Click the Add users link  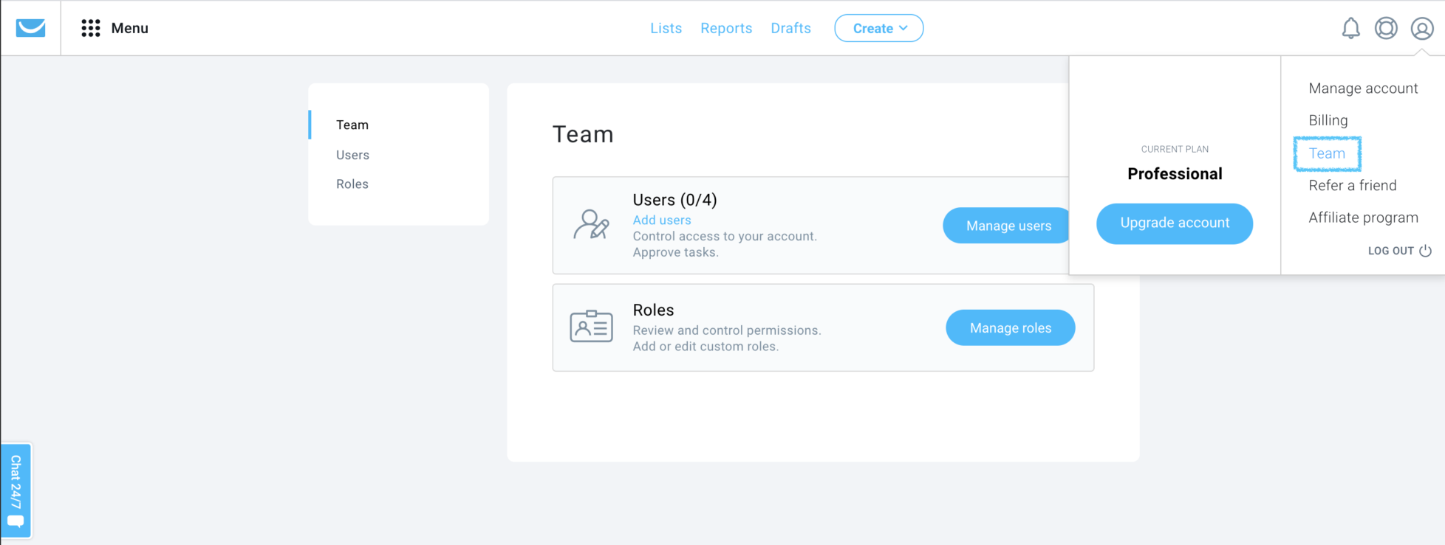[662, 220]
